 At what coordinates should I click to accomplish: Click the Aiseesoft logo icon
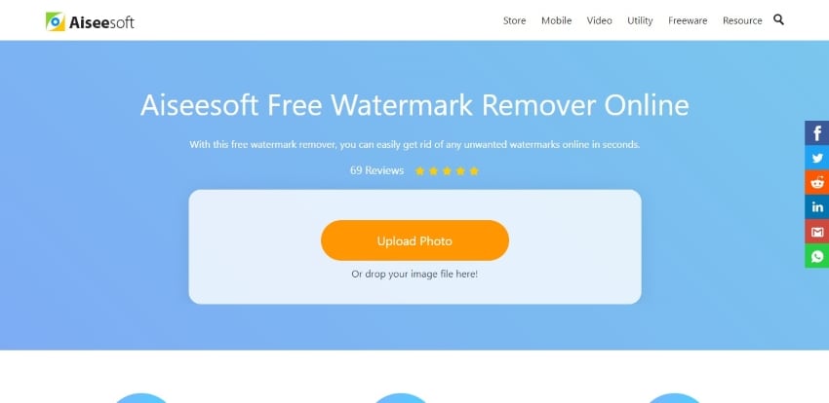click(x=55, y=21)
